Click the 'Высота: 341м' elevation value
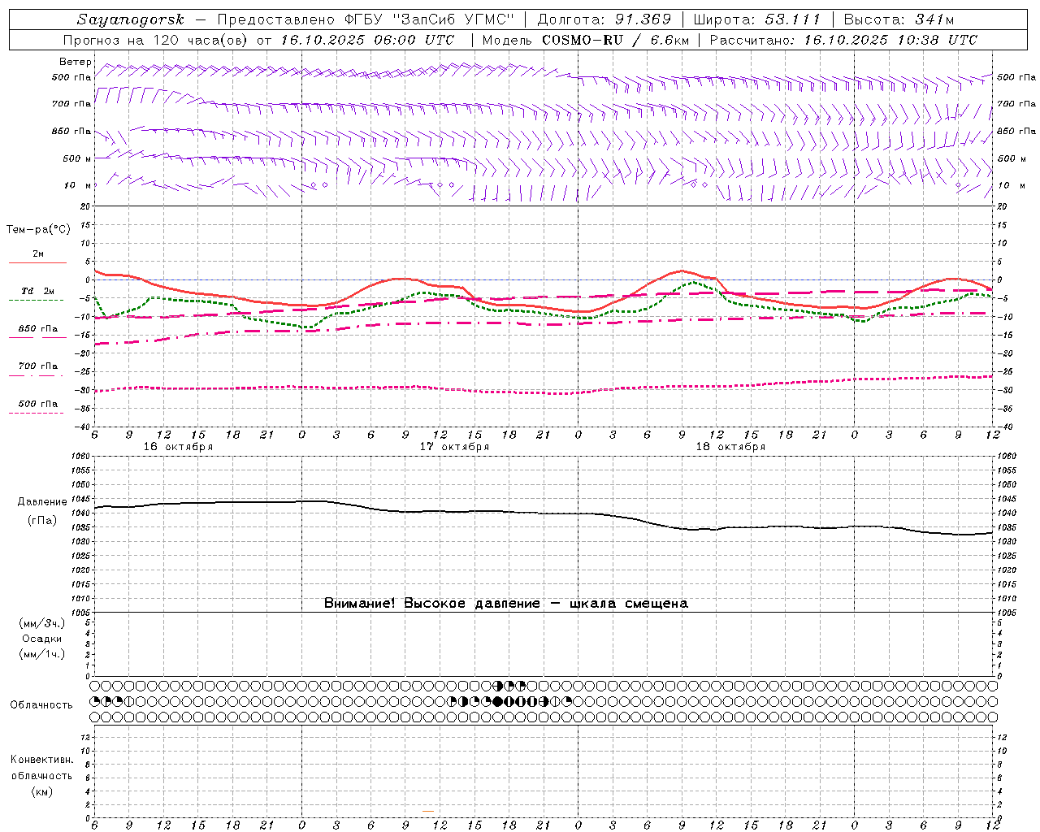This screenshot has width=1040, height=832. tap(899, 20)
